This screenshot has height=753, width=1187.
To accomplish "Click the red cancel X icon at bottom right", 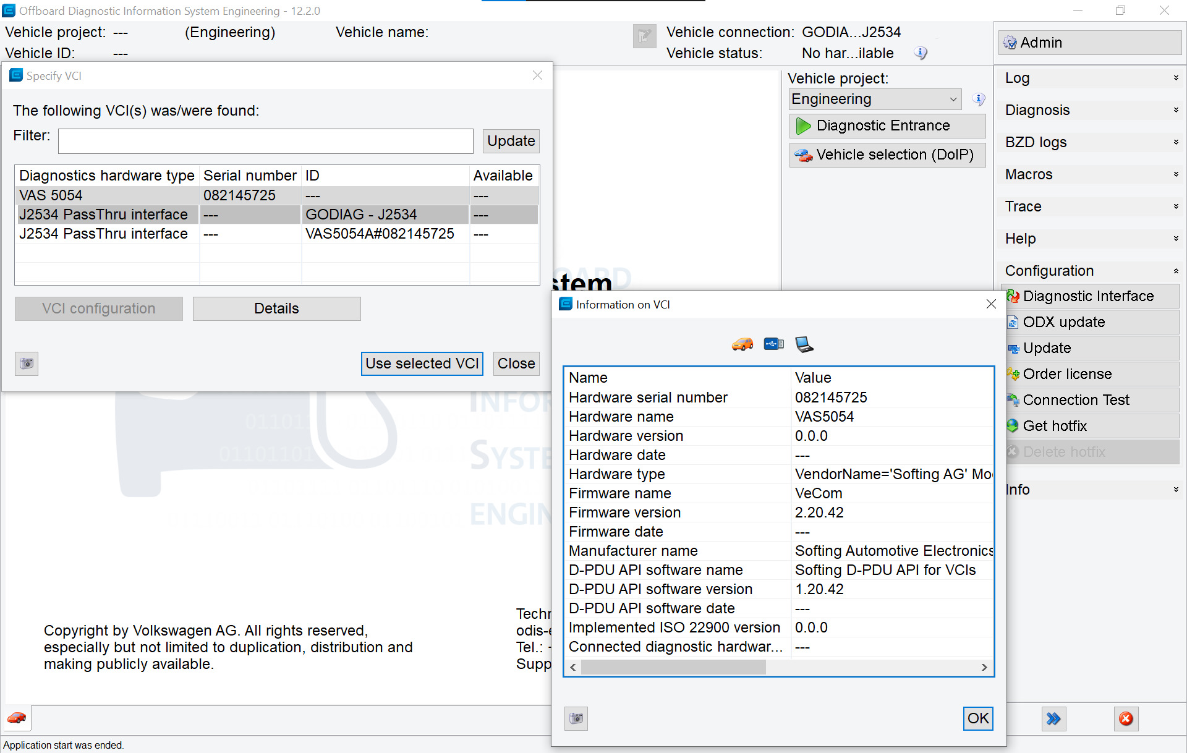I will coord(1126,718).
